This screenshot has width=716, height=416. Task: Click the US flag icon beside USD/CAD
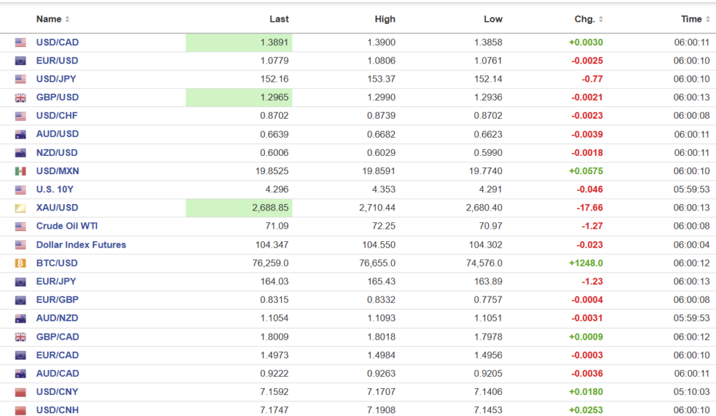click(x=20, y=43)
